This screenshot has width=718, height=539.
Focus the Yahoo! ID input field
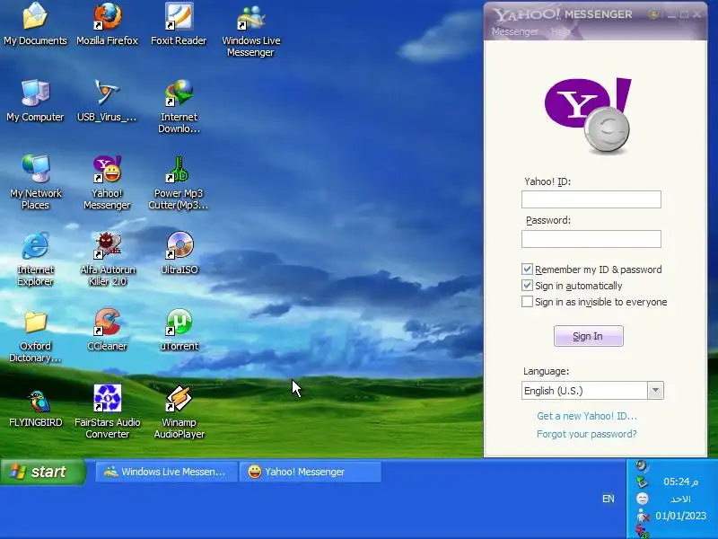[591, 199]
